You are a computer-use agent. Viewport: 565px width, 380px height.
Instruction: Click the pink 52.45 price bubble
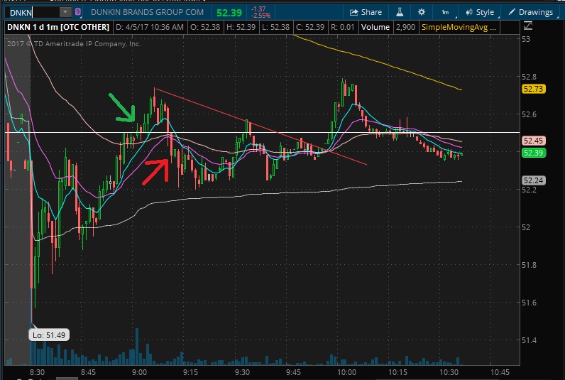coord(533,141)
